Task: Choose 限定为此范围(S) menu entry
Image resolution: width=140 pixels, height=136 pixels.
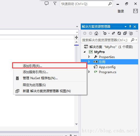Action: click(x=50, y=85)
